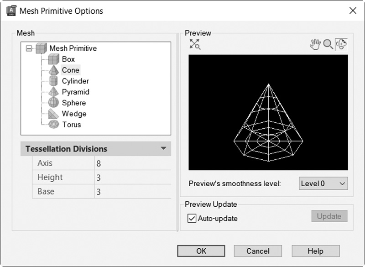
Task: Click the Height property label
Action: coord(50,178)
